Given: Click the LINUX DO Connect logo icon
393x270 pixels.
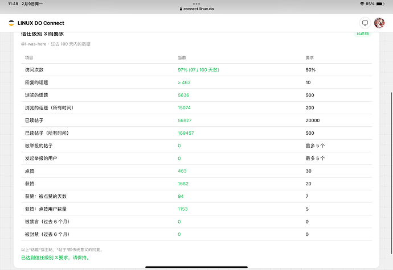Looking at the screenshot, I should coord(11,23).
